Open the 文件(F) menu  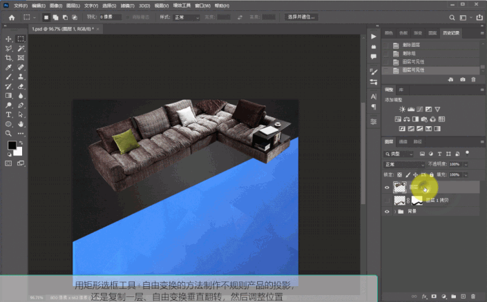pos(21,6)
